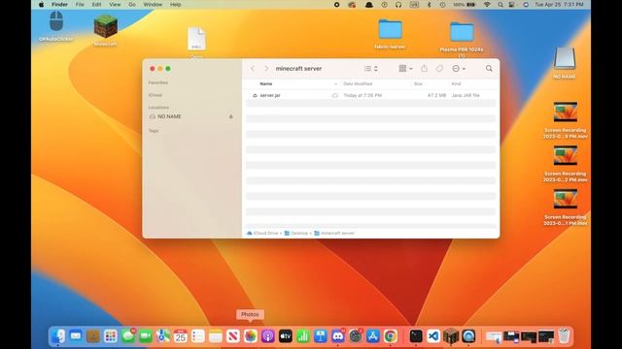Open News app in Dock
Screen dimensions: 622x349
[x=233, y=336]
